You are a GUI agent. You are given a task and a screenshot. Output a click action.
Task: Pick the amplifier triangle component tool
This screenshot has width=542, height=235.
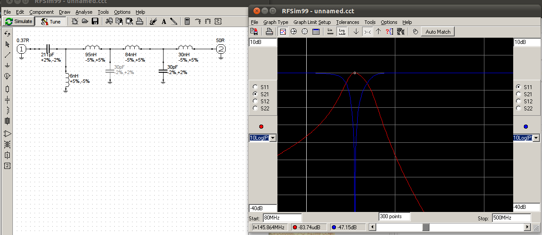pos(7,133)
